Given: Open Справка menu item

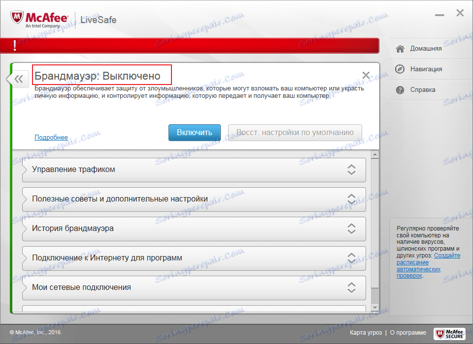Looking at the screenshot, I should 423,90.
